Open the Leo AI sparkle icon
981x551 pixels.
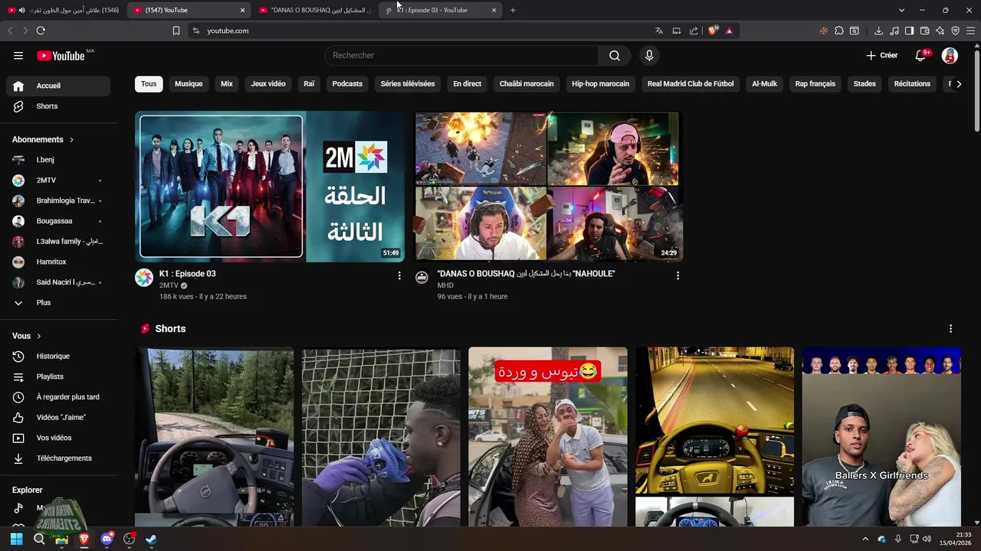tap(940, 31)
